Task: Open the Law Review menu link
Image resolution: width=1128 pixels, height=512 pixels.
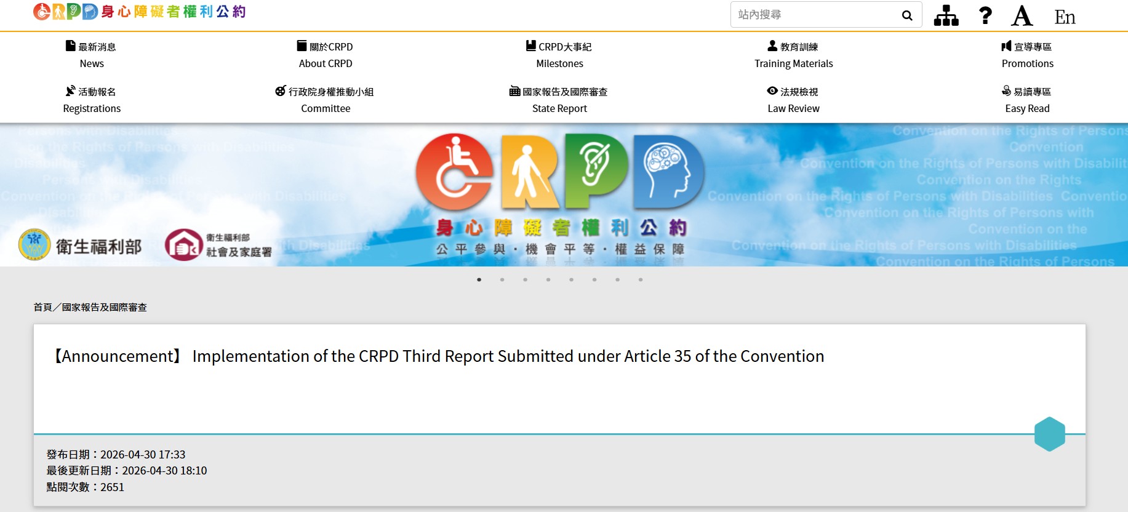Action: point(794,100)
